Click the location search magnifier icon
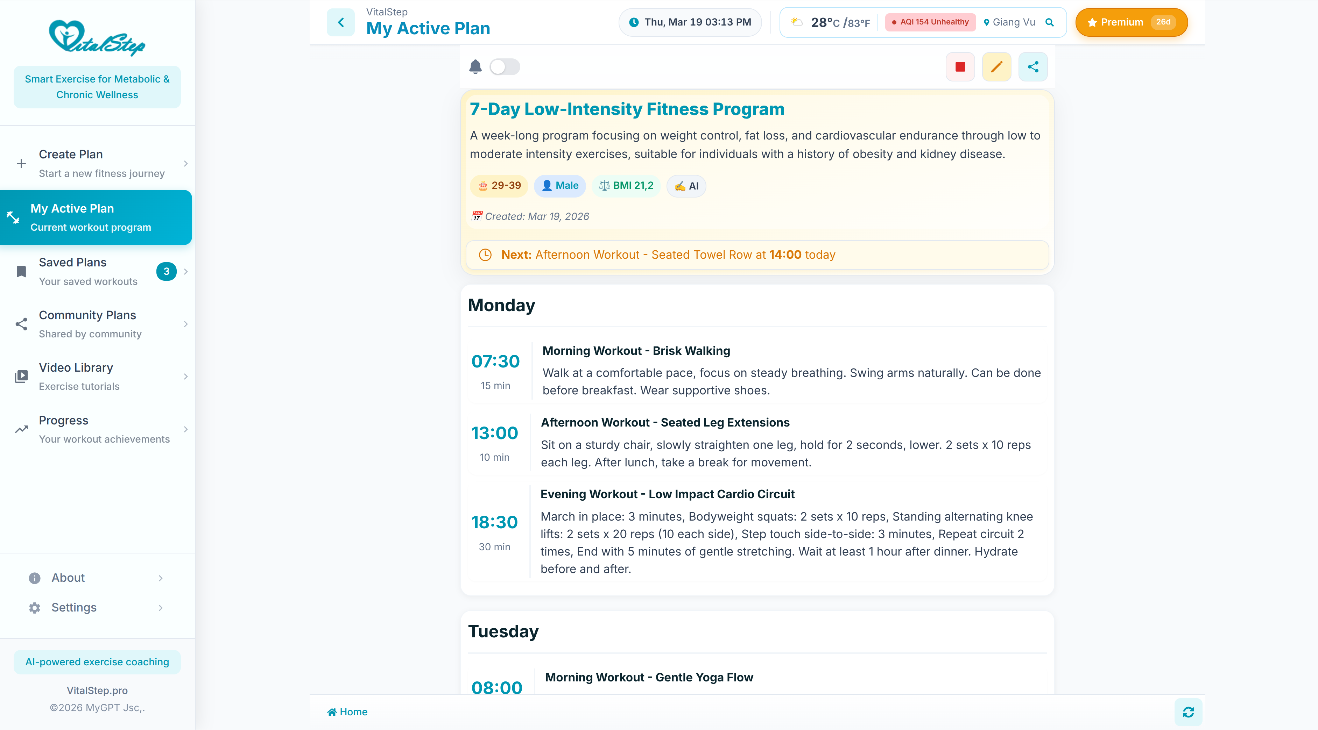This screenshot has height=730, width=1318. click(1049, 22)
